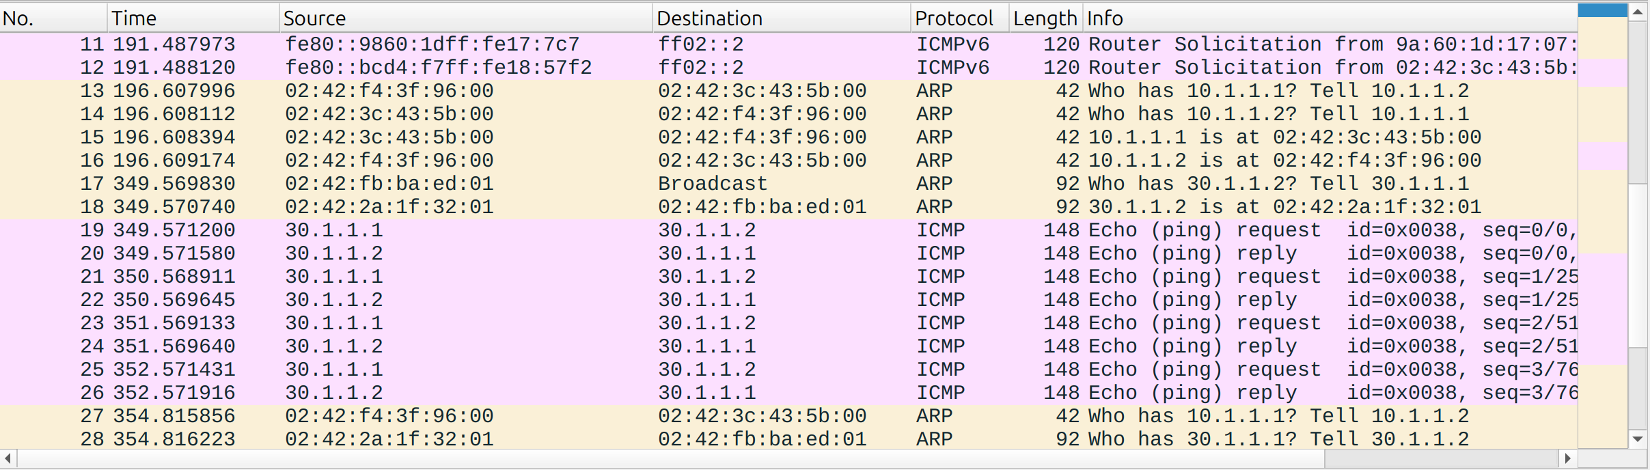The height and width of the screenshot is (470, 1650).
Task: Click the Source column header
Action: click(x=465, y=18)
